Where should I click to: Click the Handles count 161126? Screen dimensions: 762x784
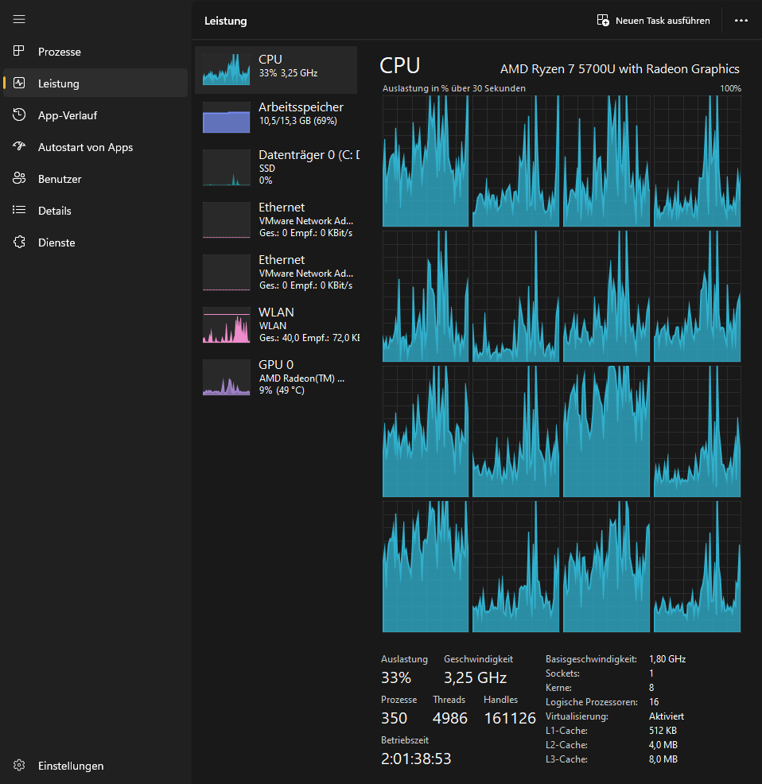tap(510, 718)
